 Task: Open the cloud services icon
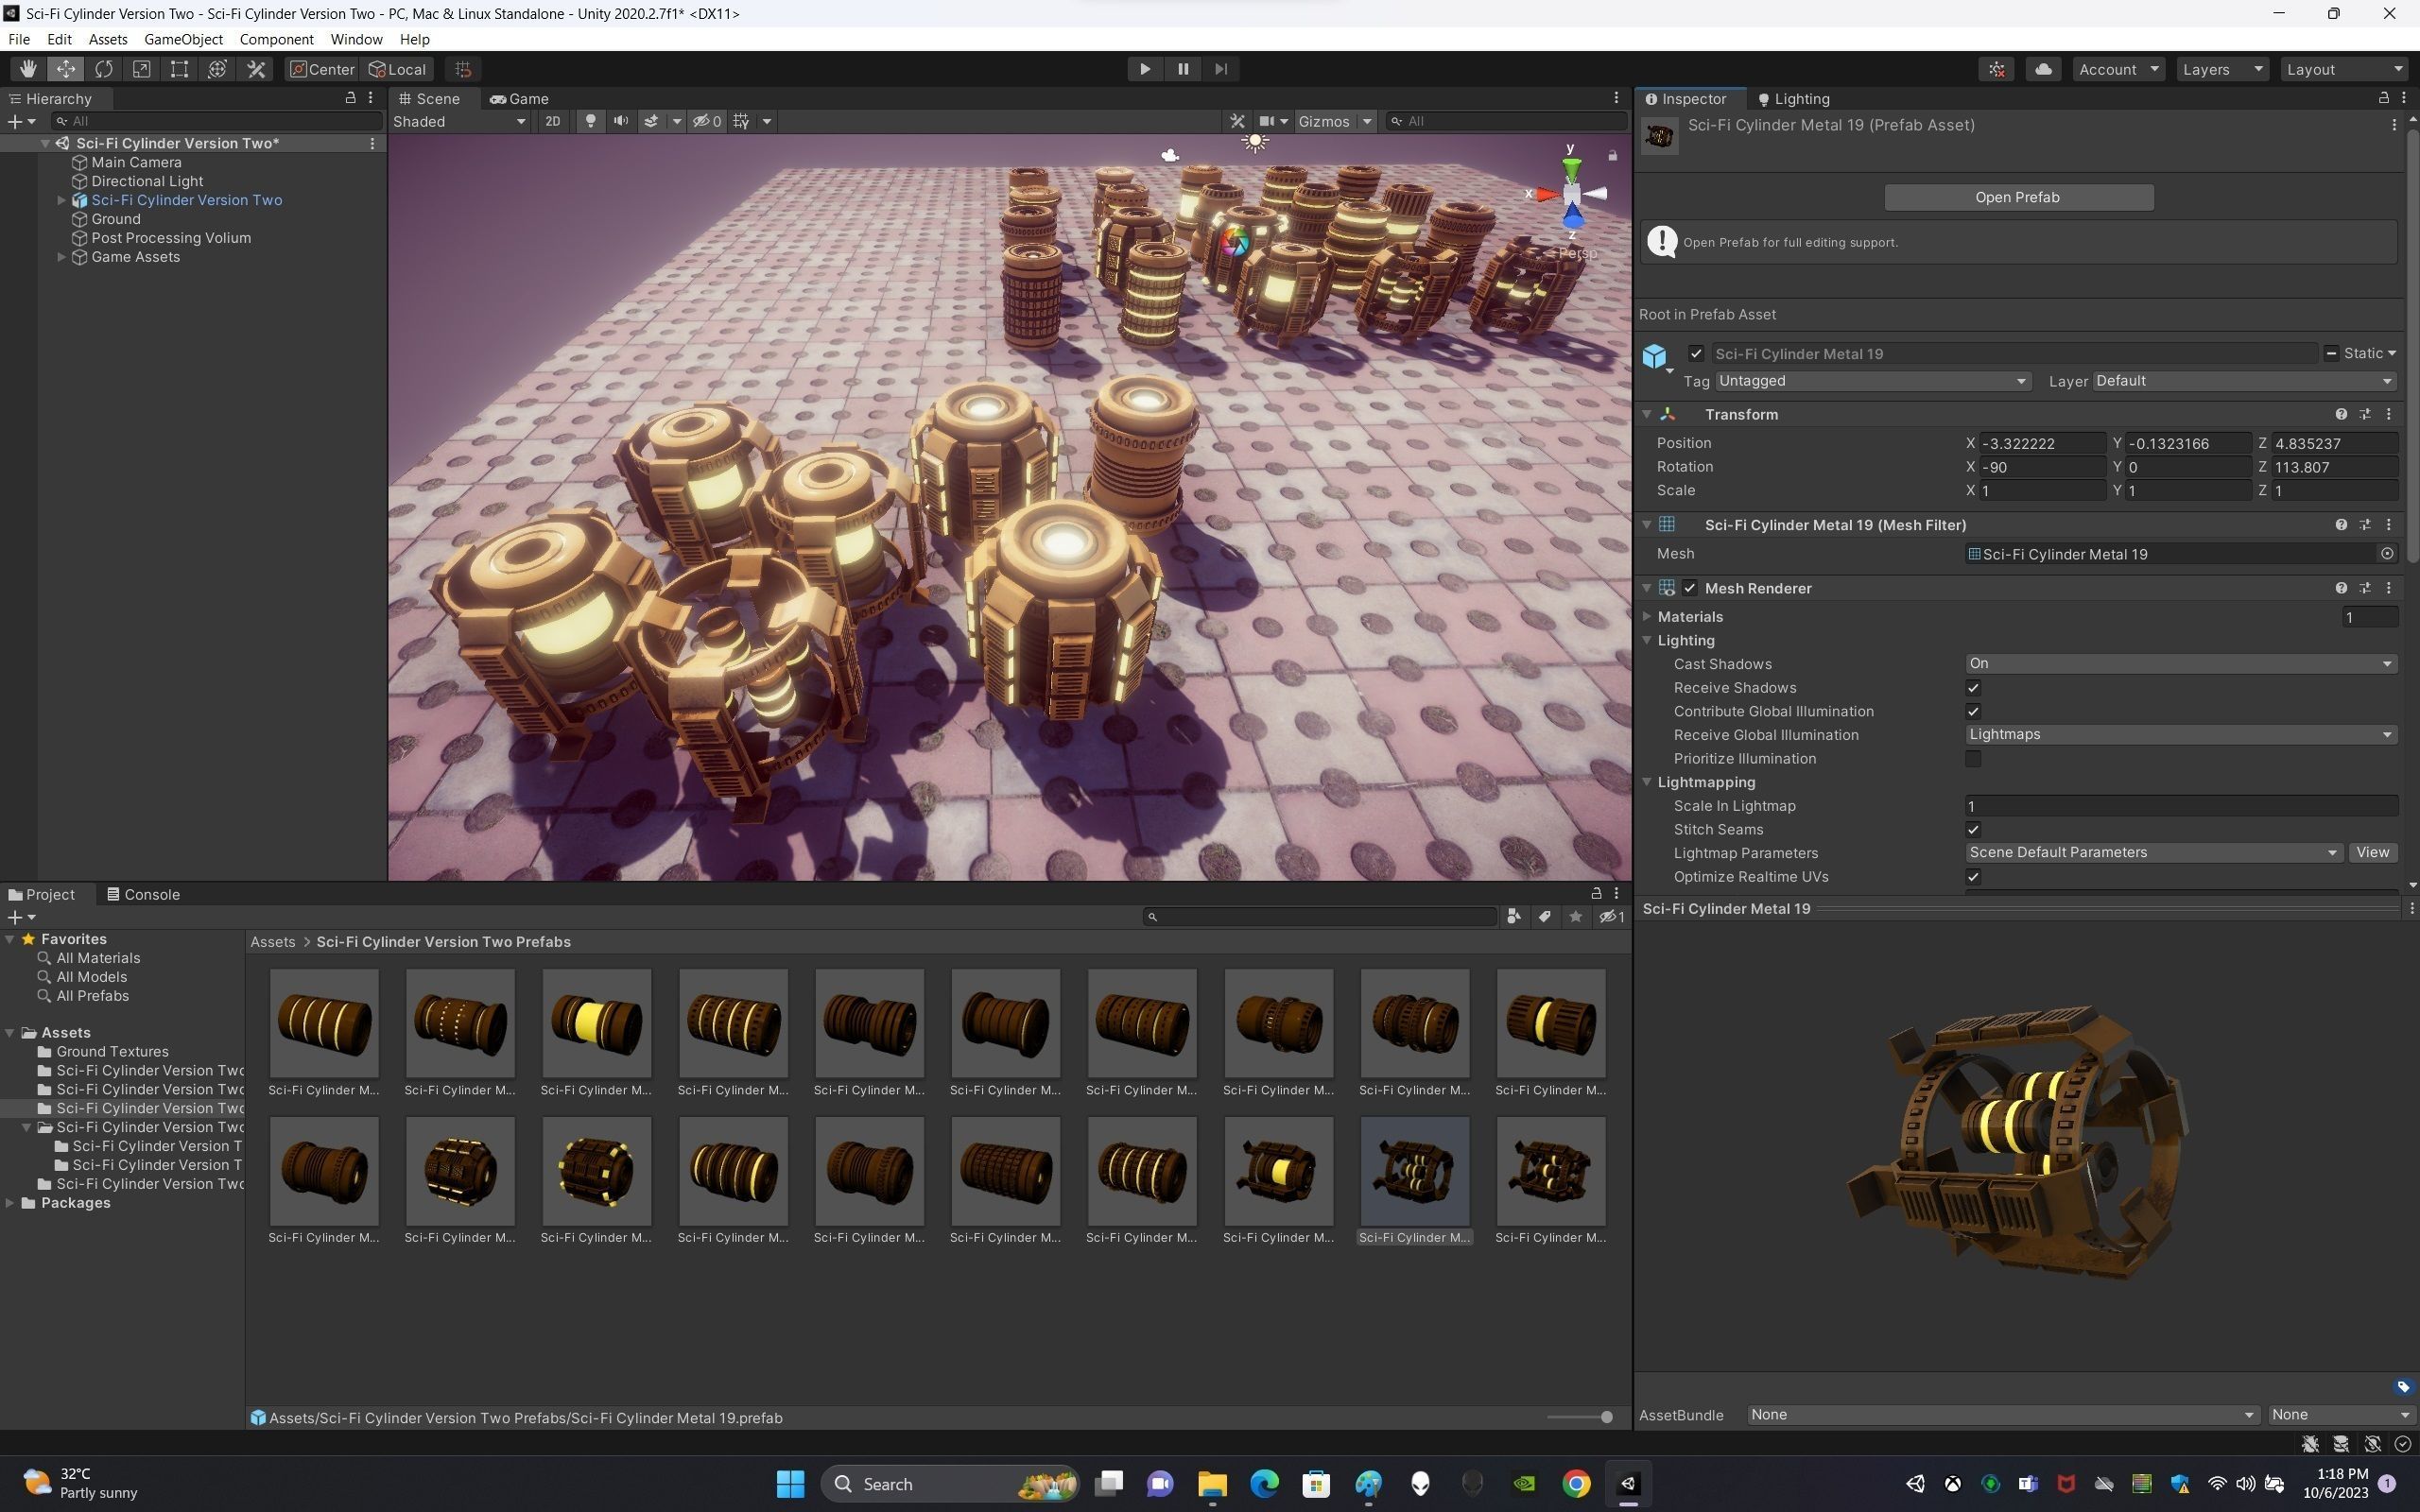click(x=2043, y=69)
